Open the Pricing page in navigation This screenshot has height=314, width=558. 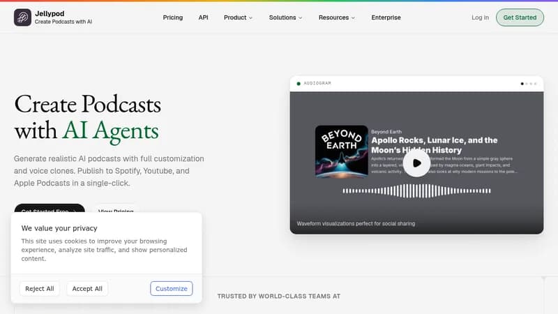[172, 17]
